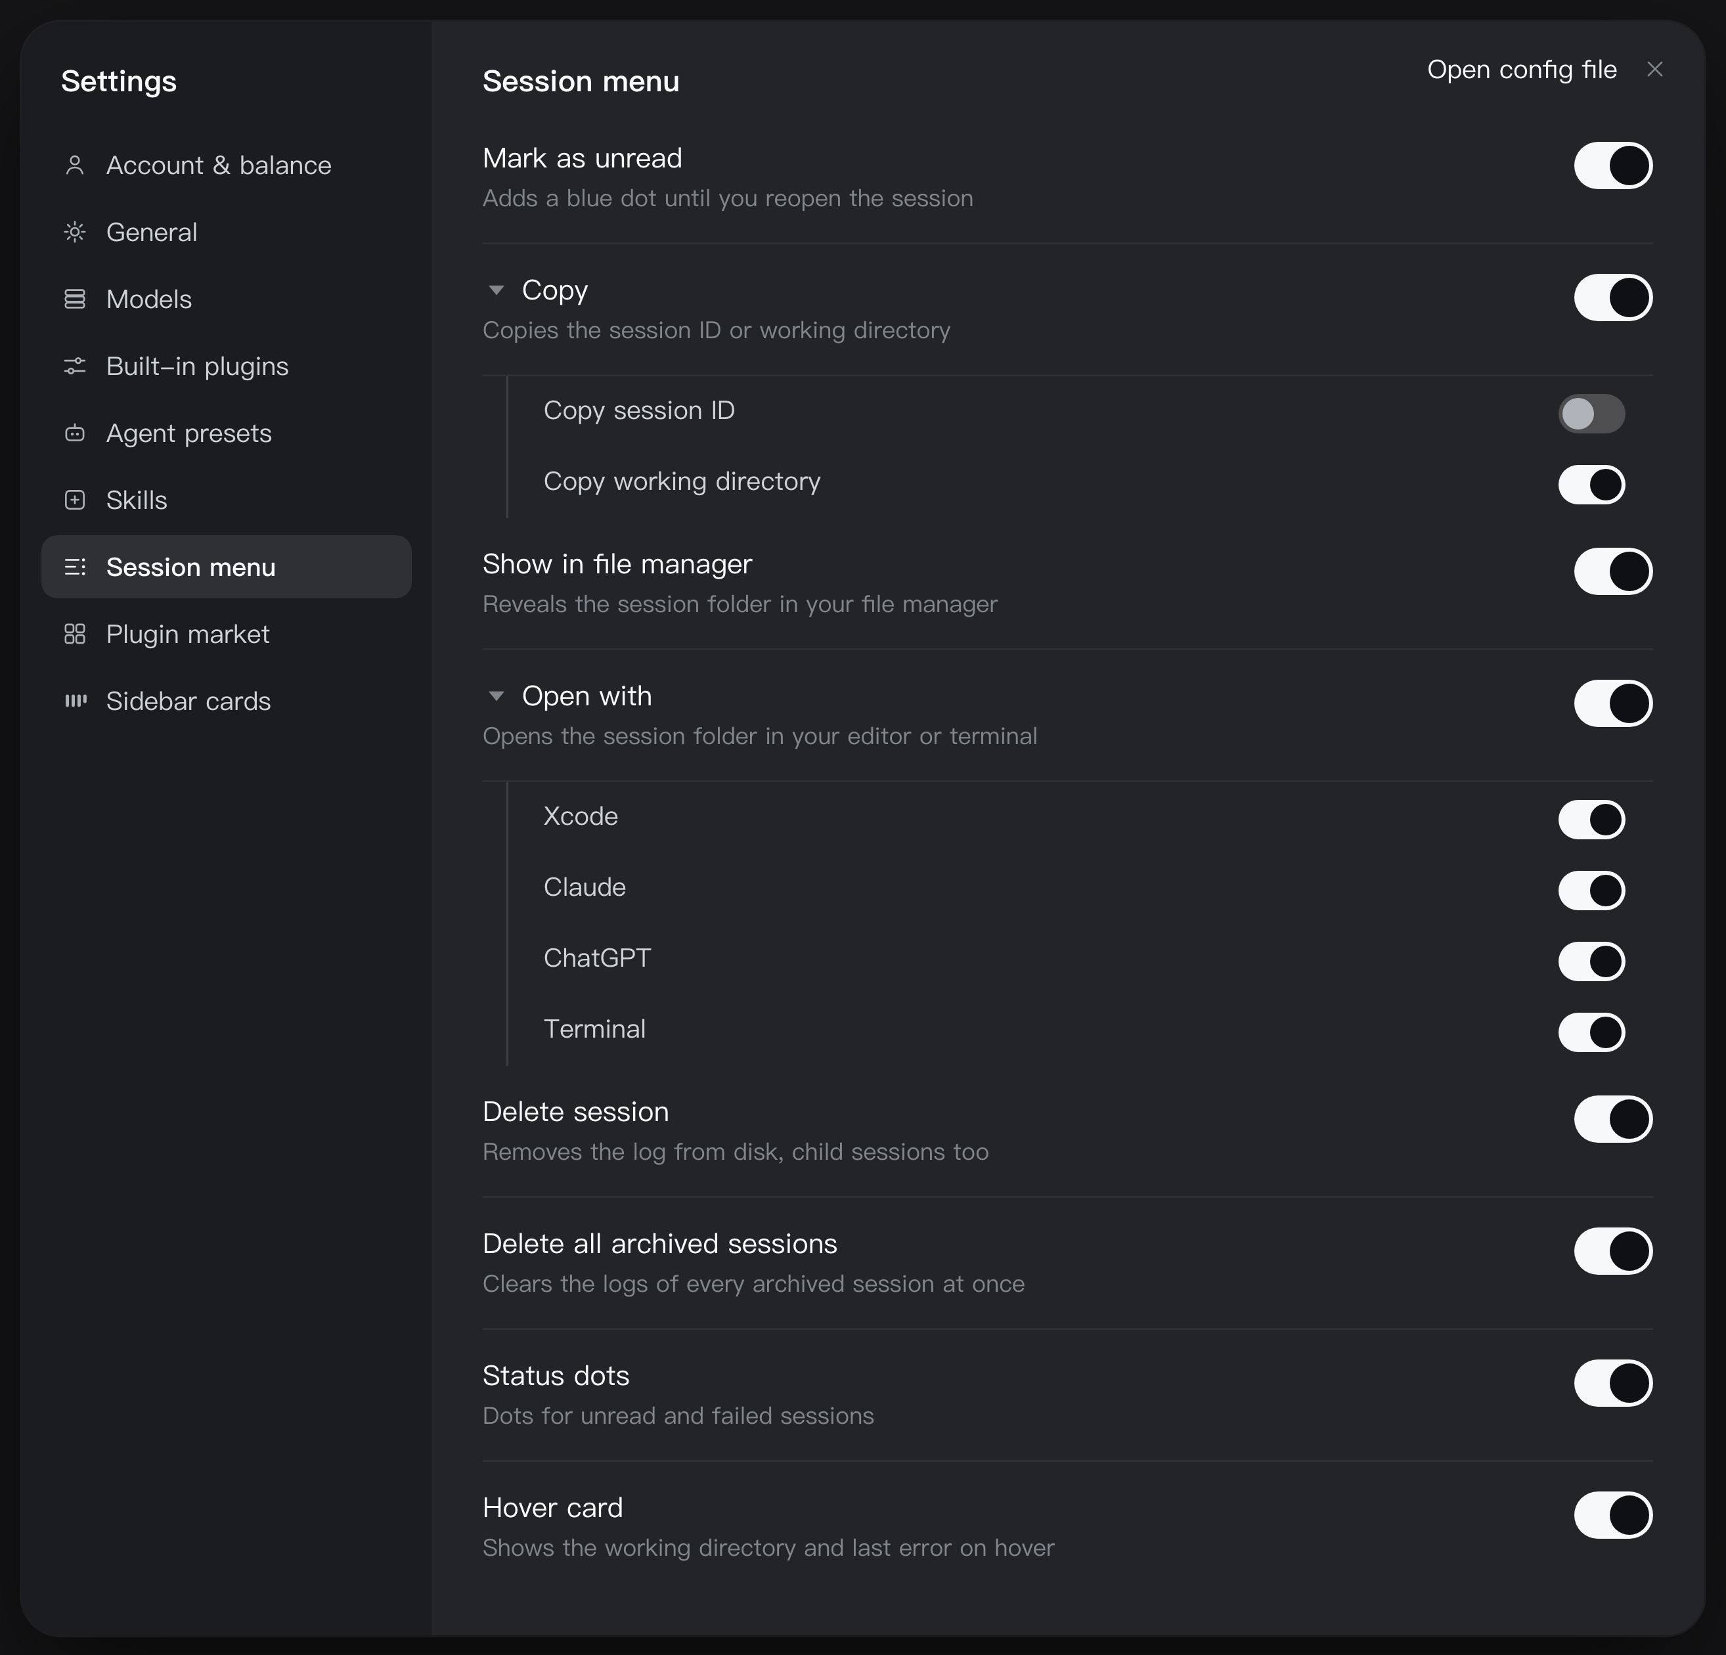The height and width of the screenshot is (1655, 1726).
Task: Turn off Delete session
Action: pos(1612,1118)
